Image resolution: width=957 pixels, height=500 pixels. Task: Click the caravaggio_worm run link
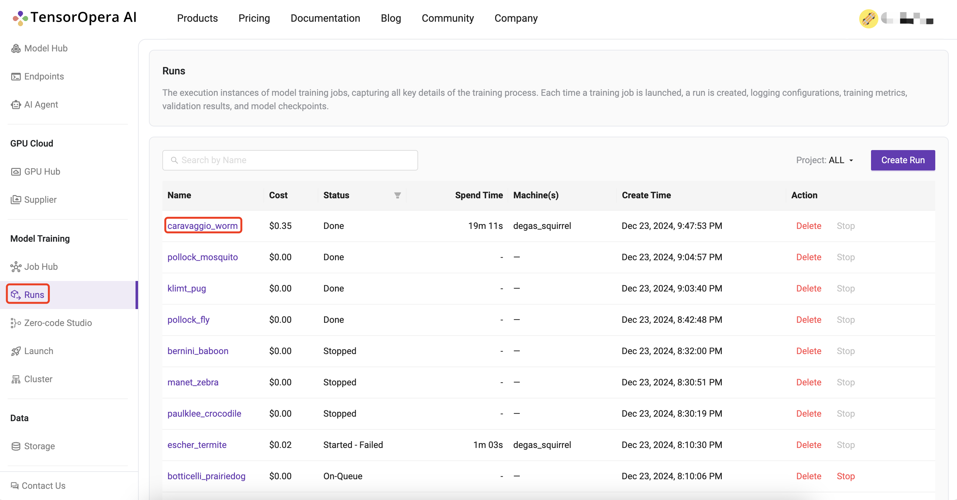click(203, 226)
